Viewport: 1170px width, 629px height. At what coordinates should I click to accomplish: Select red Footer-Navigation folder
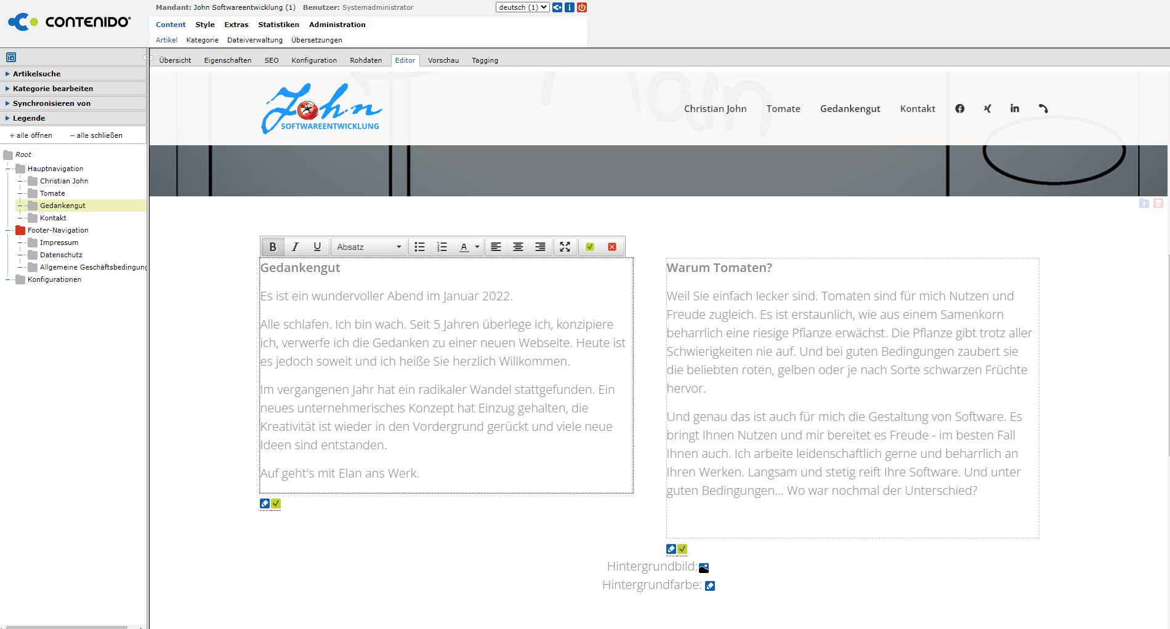(20, 230)
